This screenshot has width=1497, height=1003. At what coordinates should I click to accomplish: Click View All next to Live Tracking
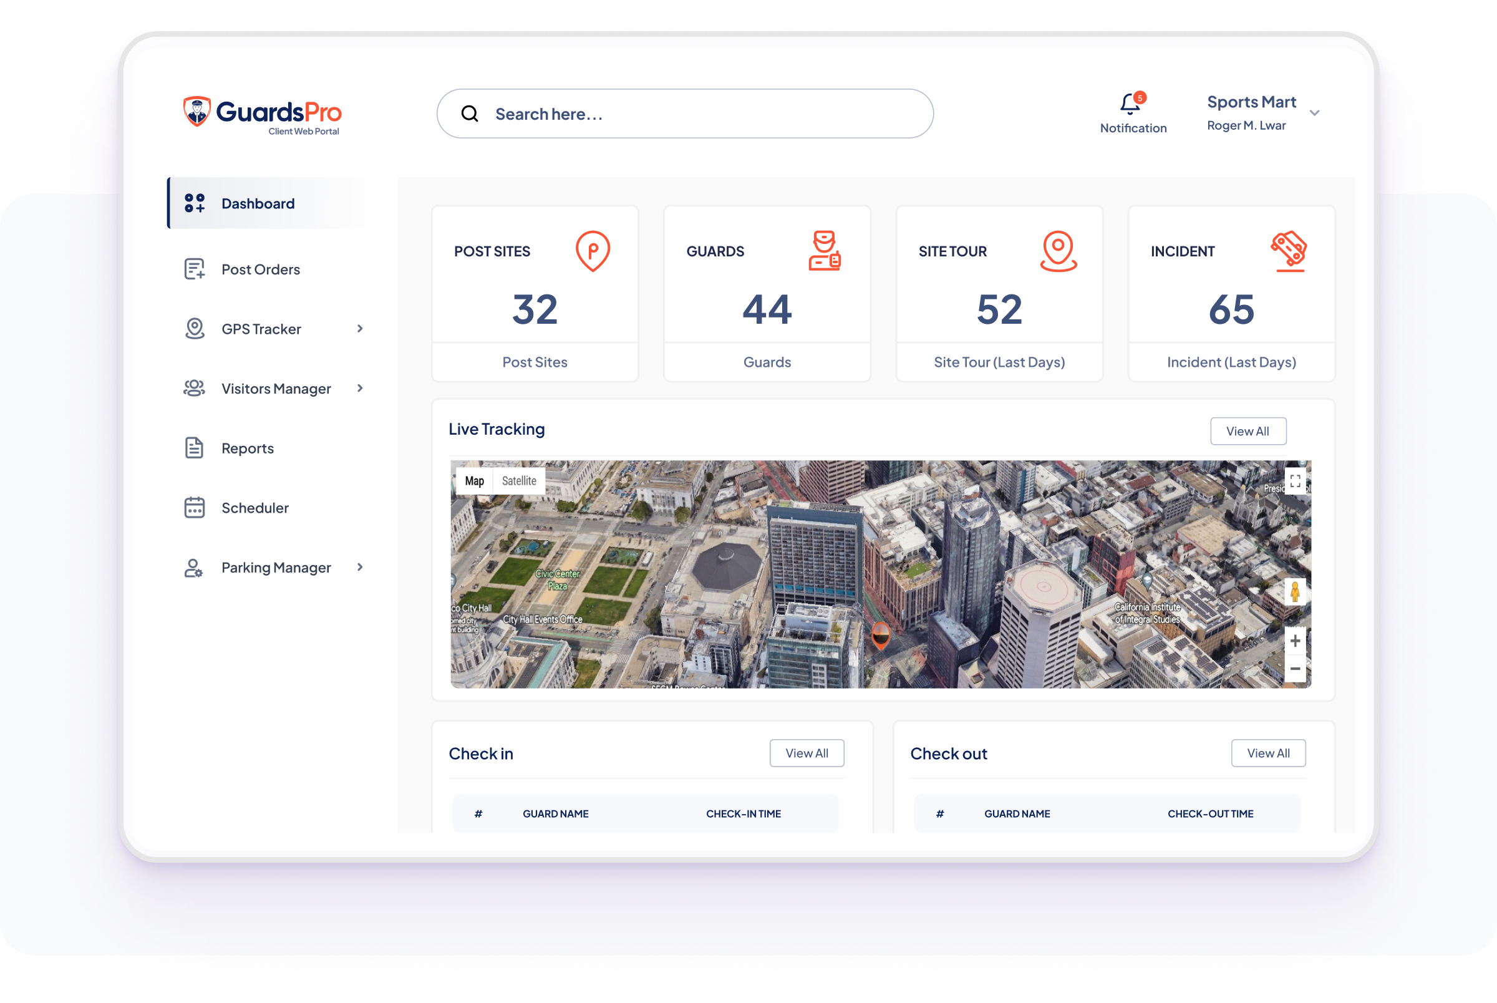click(1247, 430)
